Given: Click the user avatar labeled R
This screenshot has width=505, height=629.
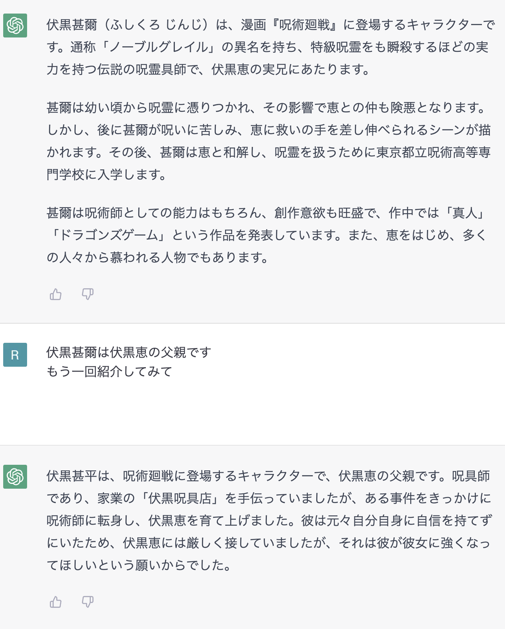Looking at the screenshot, I should [x=15, y=355].
